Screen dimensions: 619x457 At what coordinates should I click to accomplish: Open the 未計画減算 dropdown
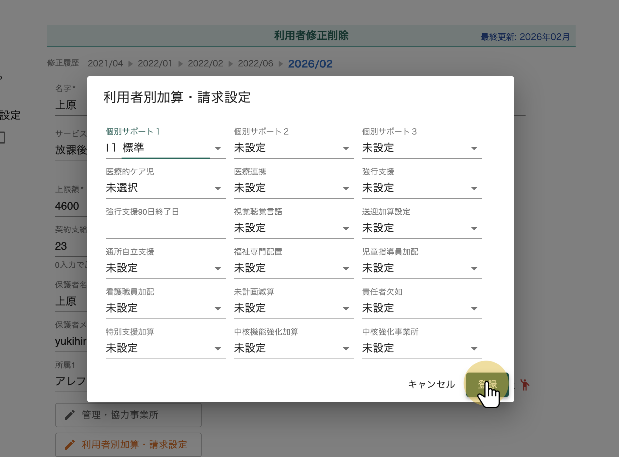tap(293, 308)
